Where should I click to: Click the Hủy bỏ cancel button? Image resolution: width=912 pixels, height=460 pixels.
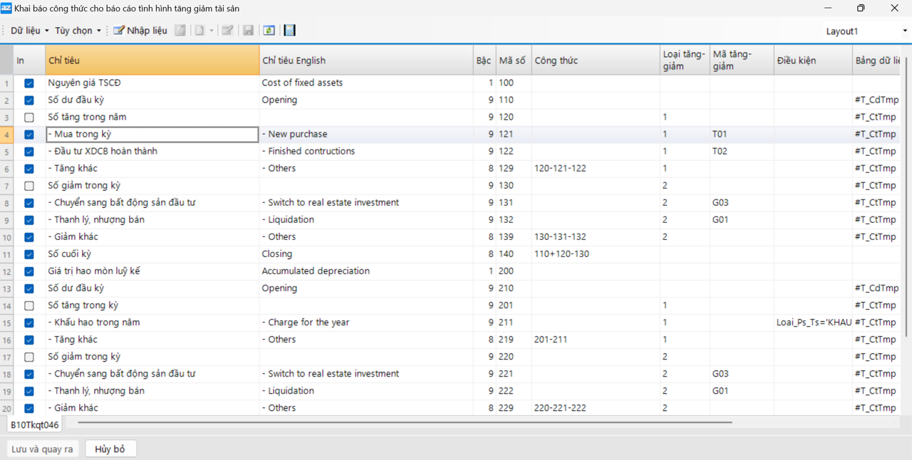pyautogui.click(x=110, y=449)
